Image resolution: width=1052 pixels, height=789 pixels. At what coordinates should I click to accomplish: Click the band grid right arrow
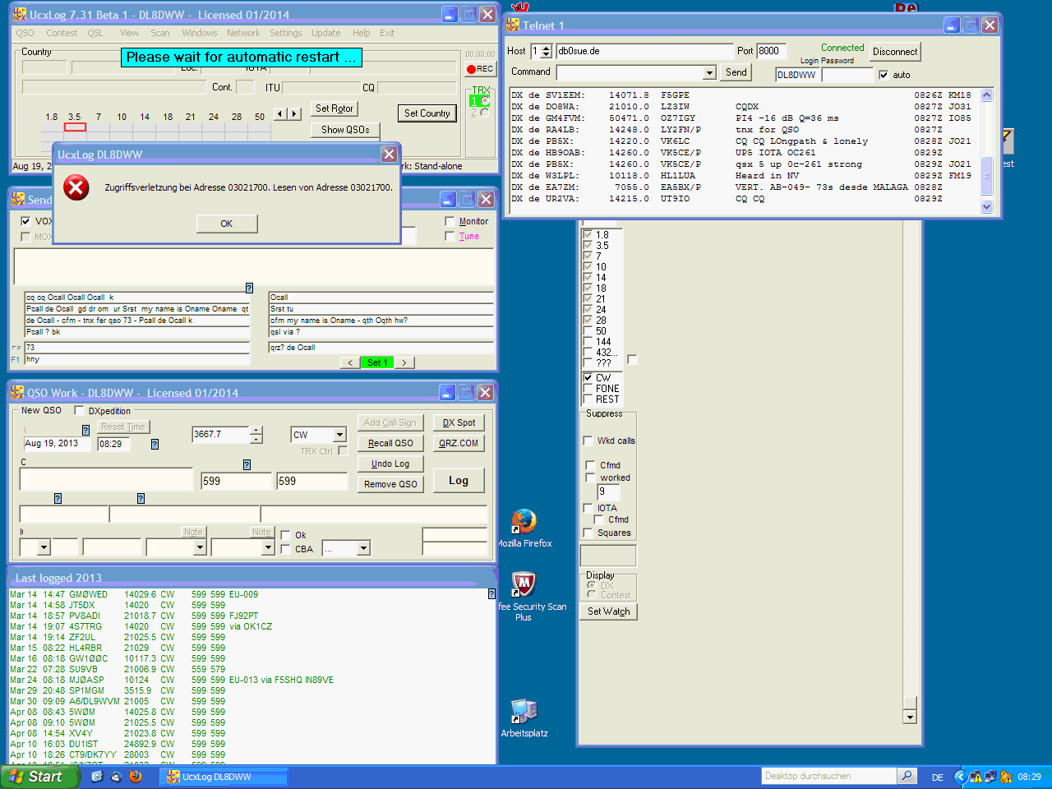(294, 114)
